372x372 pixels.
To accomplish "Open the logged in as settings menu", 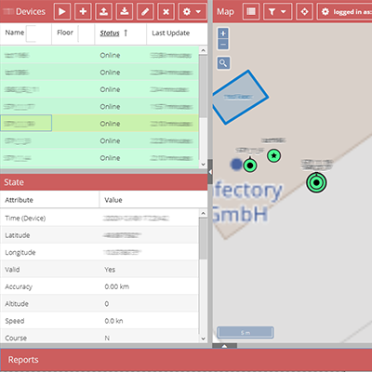I will pos(344,11).
